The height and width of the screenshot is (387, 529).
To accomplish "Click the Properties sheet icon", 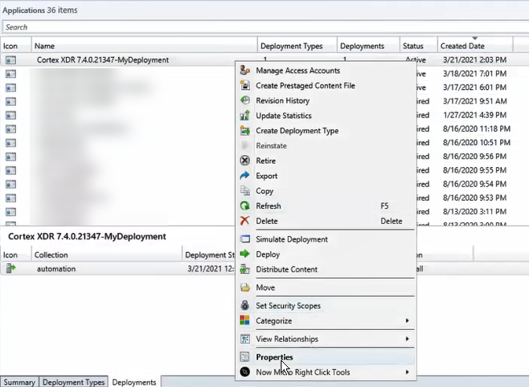I will click(x=245, y=357).
